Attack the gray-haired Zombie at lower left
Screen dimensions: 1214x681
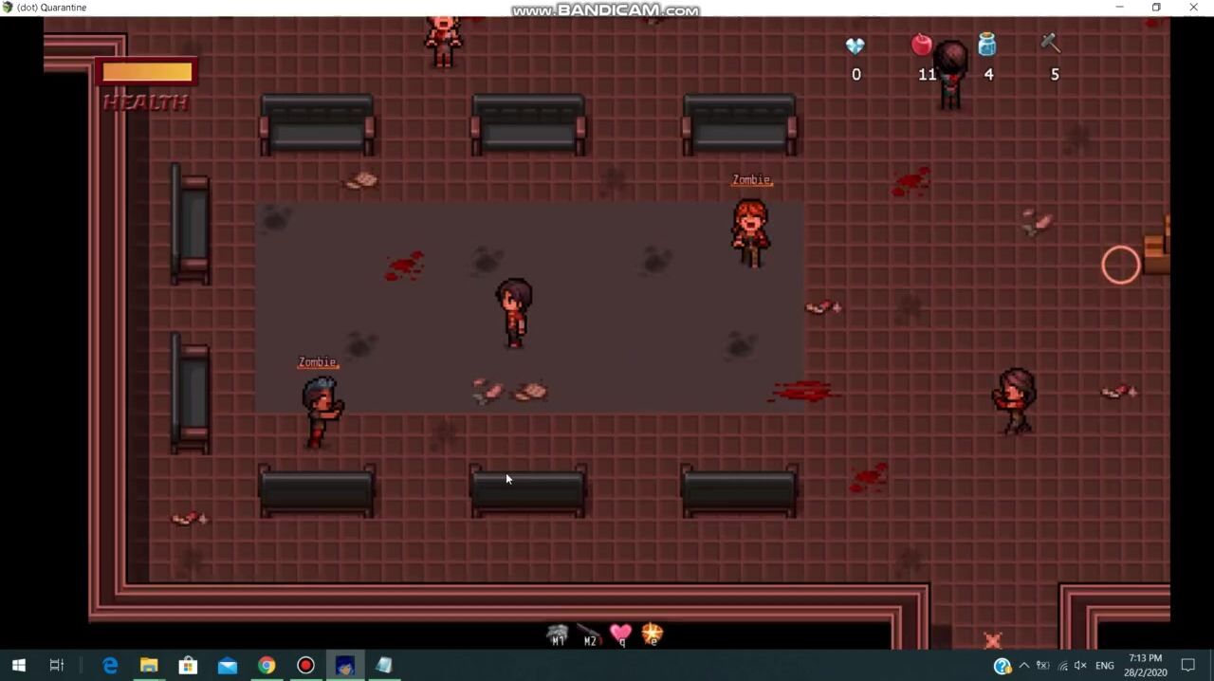(321, 410)
